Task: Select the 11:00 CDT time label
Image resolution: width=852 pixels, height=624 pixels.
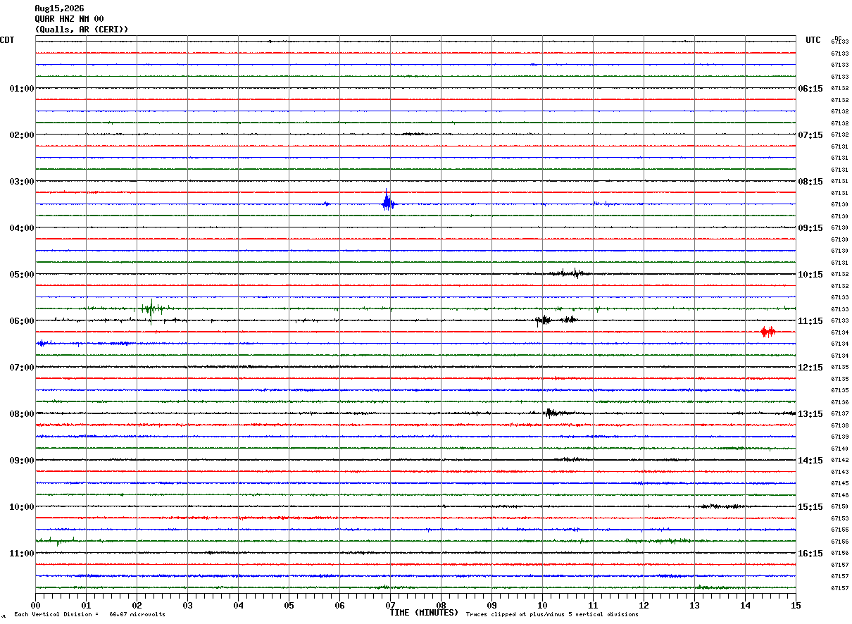Action: click(x=22, y=554)
